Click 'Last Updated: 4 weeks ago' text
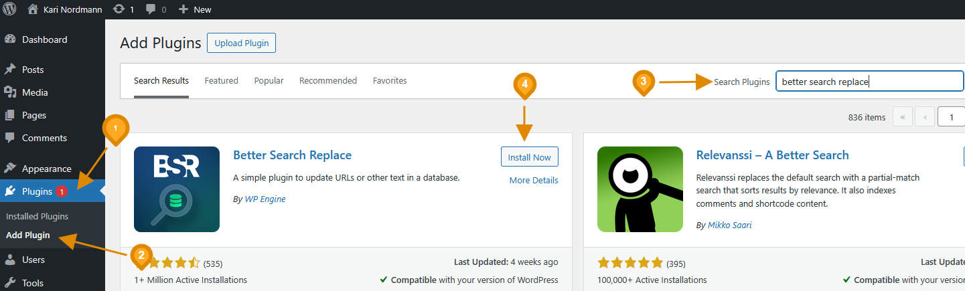965x291 pixels. tap(506, 262)
